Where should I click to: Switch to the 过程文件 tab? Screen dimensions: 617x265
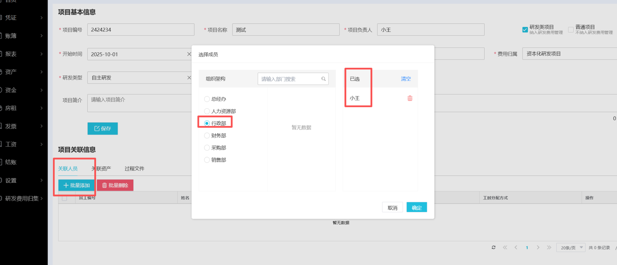point(134,169)
